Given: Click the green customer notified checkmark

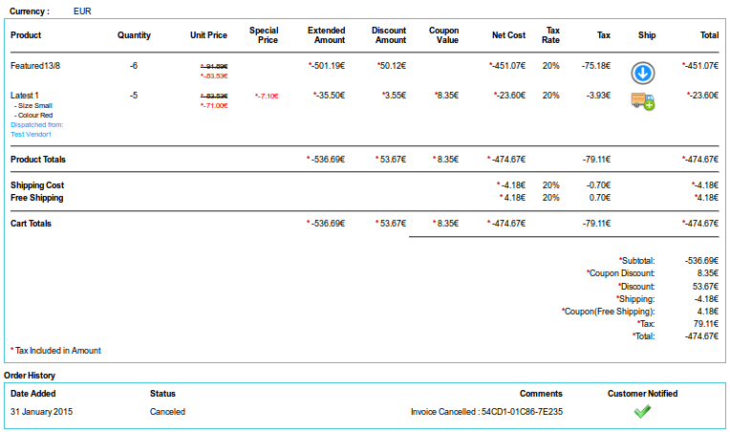Looking at the screenshot, I should (x=642, y=412).
